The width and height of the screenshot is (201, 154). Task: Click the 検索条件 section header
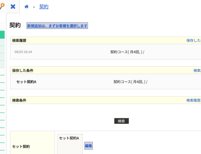click(x=19, y=100)
